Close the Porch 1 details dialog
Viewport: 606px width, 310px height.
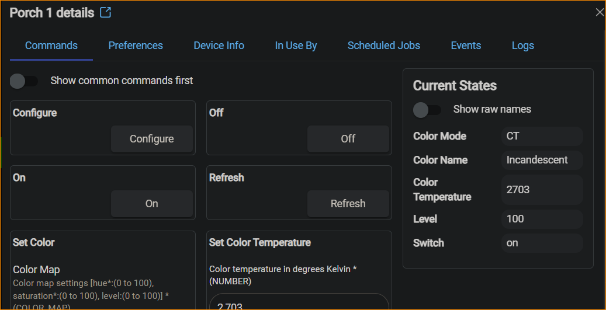point(599,12)
